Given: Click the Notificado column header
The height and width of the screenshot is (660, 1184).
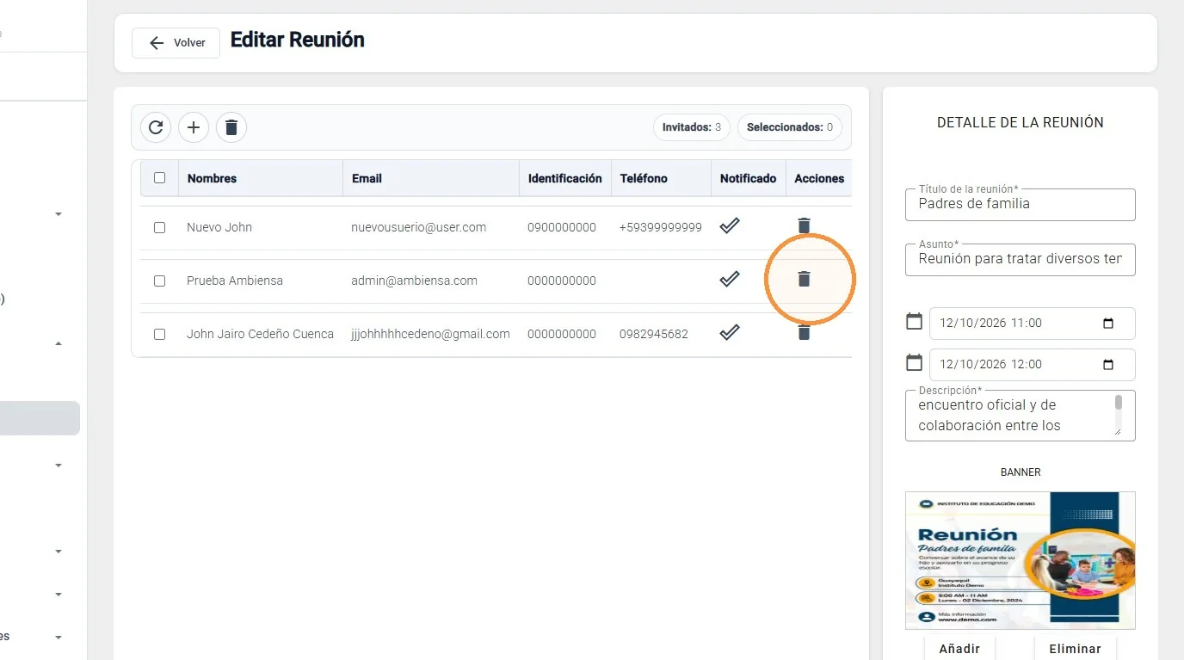Looking at the screenshot, I should point(748,178).
